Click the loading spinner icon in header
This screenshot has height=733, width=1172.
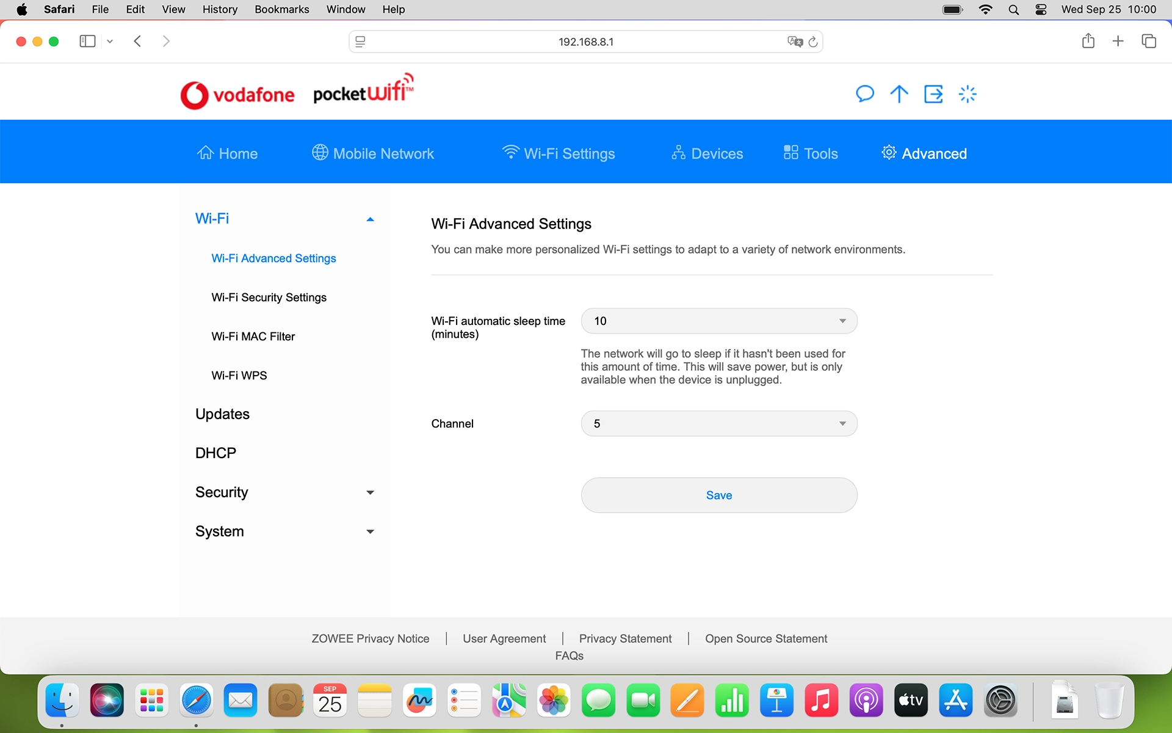(968, 94)
